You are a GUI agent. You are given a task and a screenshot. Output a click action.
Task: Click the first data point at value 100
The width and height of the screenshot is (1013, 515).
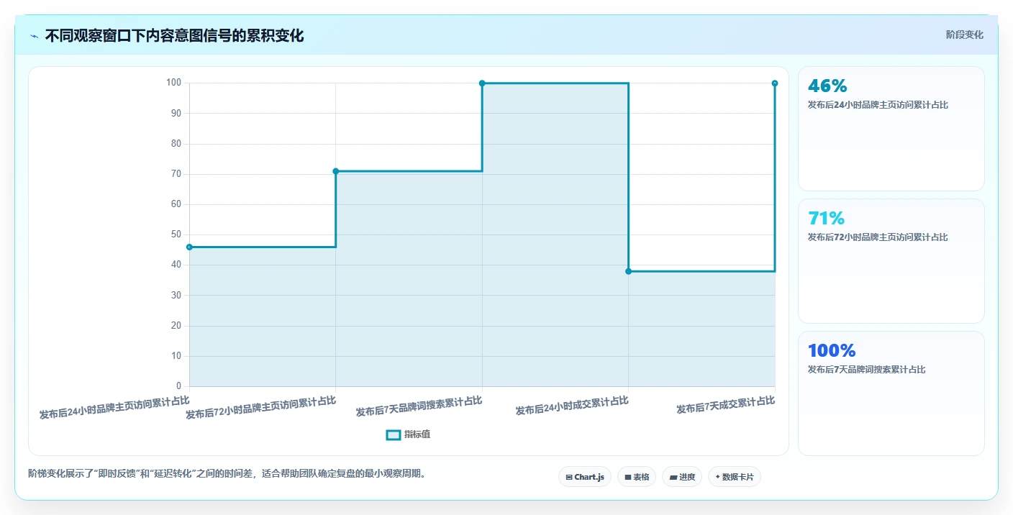coord(482,83)
